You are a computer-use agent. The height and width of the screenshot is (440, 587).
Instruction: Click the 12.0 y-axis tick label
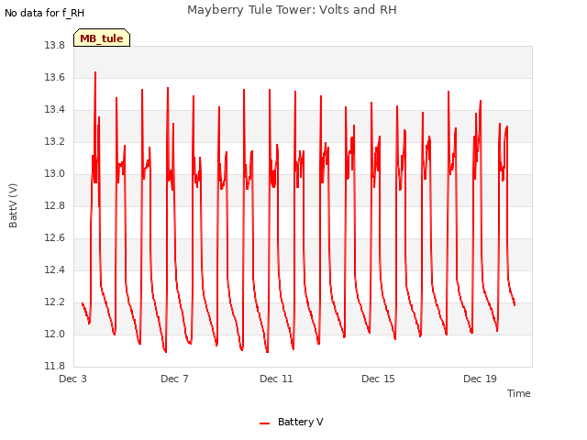pos(55,334)
